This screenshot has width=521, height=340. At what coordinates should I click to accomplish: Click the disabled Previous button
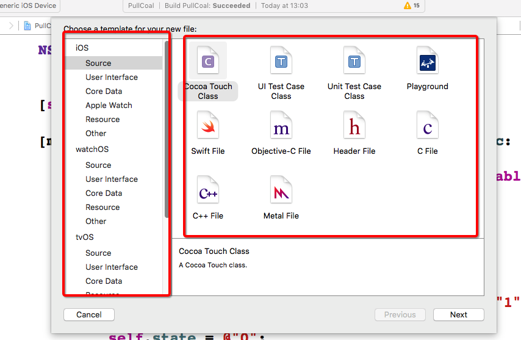[x=400, y=315]
